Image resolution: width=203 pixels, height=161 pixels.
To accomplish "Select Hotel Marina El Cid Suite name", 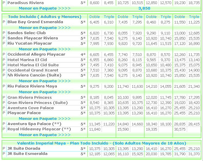I will (33, 65).
